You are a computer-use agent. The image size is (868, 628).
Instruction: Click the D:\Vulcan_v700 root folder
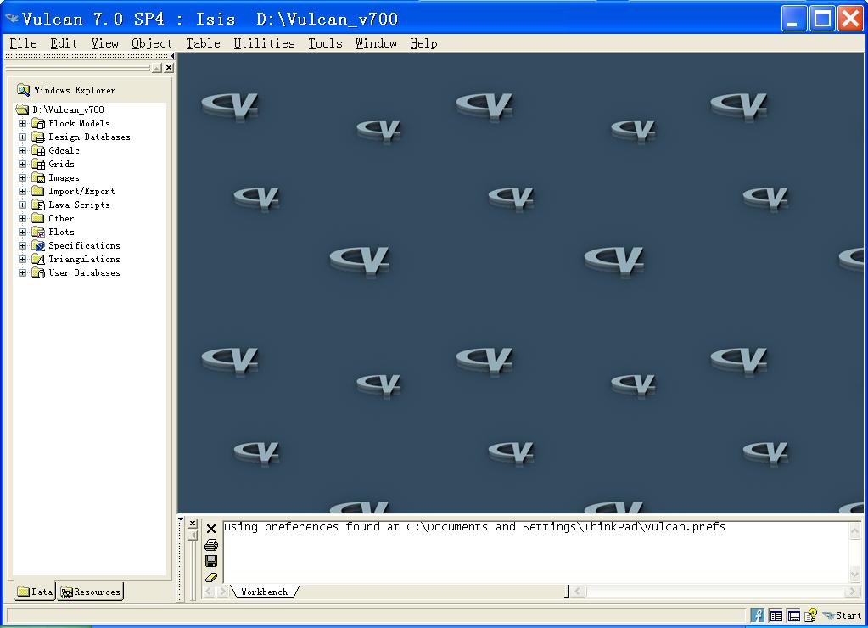[x=60, y=109]
